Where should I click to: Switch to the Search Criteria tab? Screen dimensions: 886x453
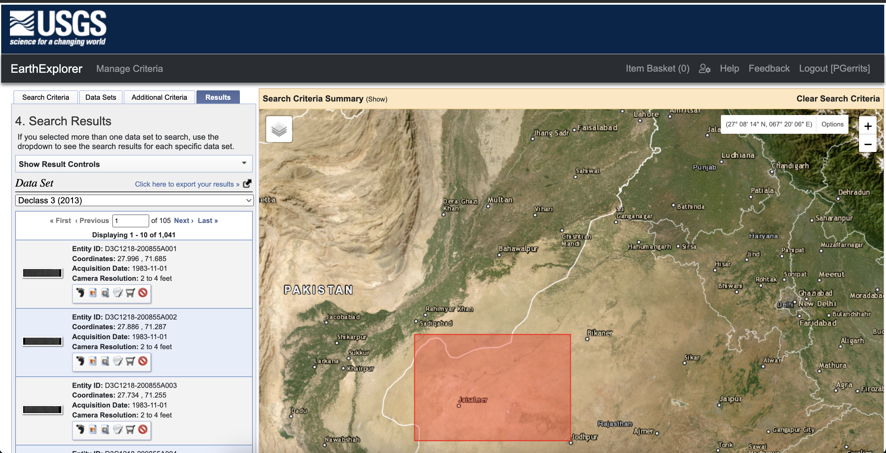[45, 97]
